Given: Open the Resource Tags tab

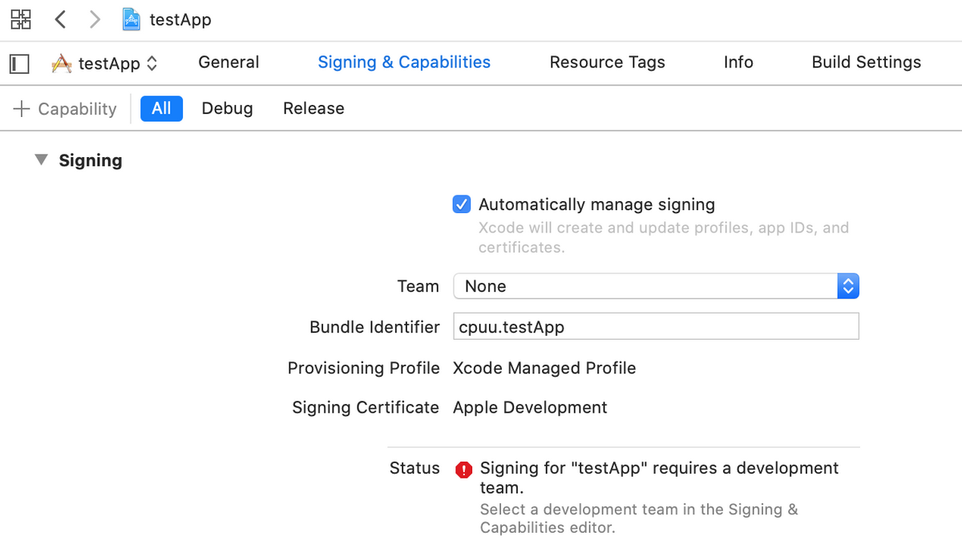Looking at the screenshot, I should [x=607, y=63].
